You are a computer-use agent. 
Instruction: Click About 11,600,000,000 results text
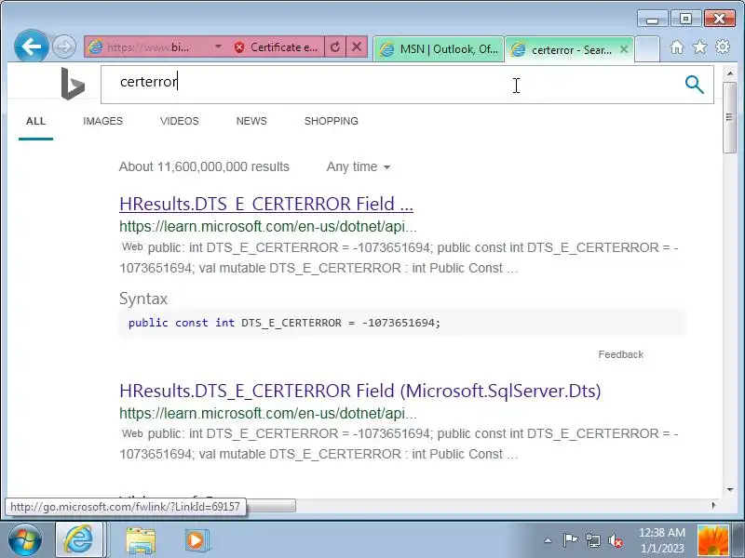point(204,166)
